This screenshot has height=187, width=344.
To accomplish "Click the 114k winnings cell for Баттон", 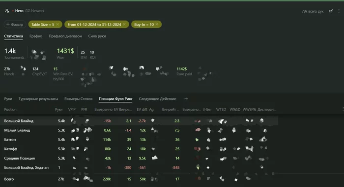I will 107,140.
